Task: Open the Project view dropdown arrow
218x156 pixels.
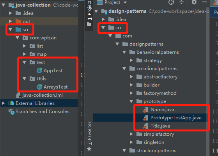Action: pyautogui.click(x=125, y=2)
